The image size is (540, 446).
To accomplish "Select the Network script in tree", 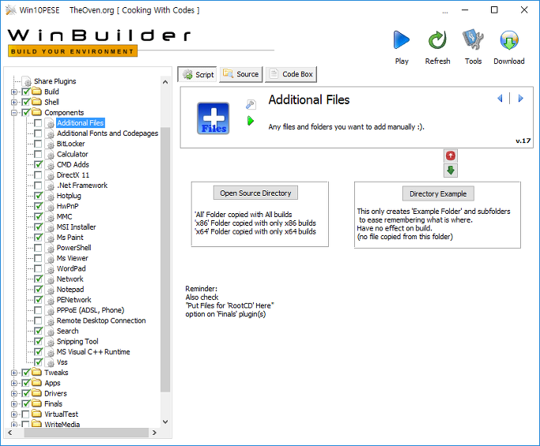I will (x=70, y=279).
